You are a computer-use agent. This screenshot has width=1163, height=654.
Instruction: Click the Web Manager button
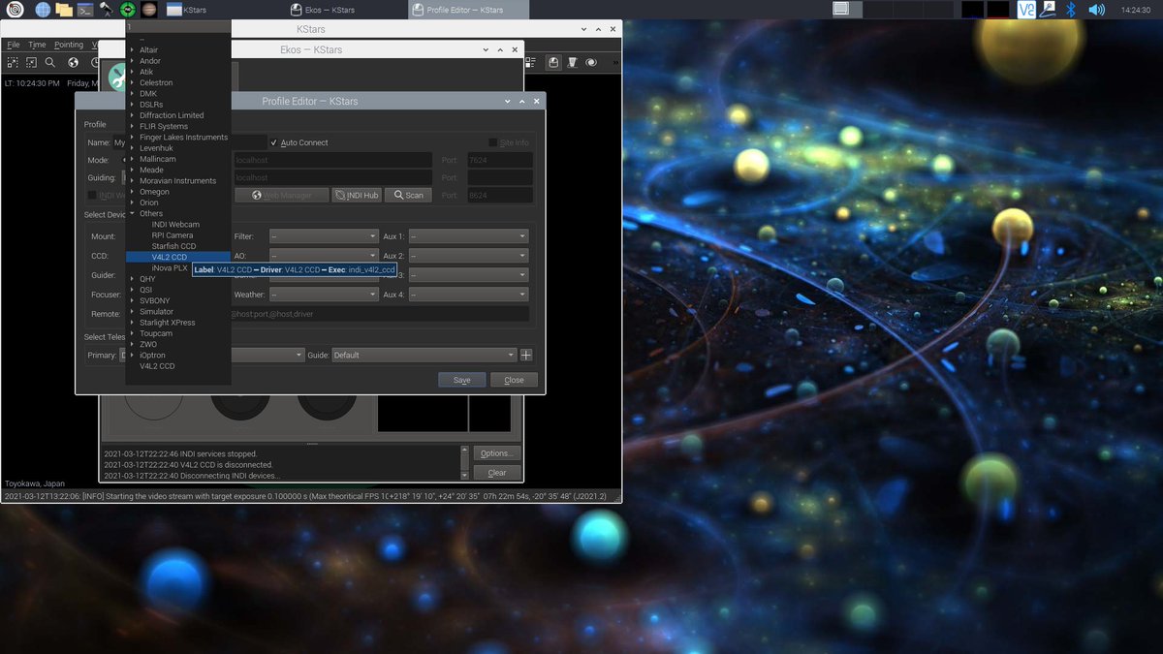[281, 195]
